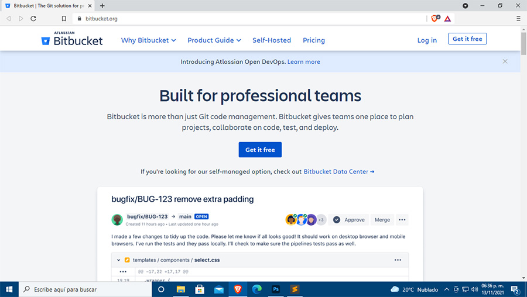The height and width of the screenshot is (297, 527).
Task: Collapse the select.css file chevron
Action: [x=118, y=260]
